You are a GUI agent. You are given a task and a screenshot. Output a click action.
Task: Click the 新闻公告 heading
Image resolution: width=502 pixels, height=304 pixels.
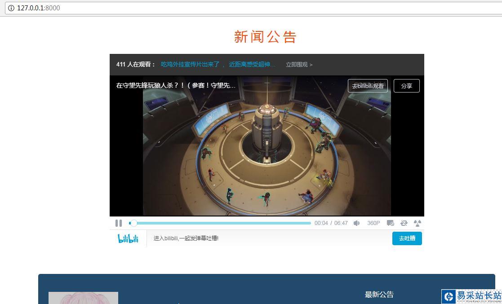tap(266, 36)
